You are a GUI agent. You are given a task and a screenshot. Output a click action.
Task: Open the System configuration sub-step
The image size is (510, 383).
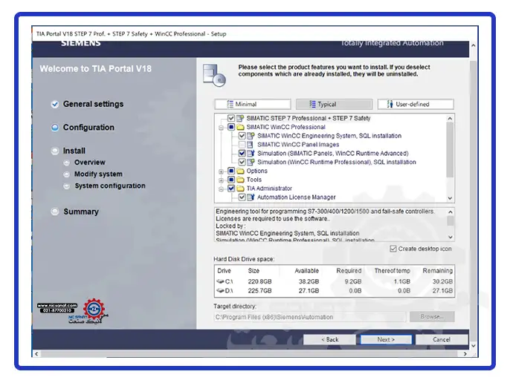(x=110, y=186)
